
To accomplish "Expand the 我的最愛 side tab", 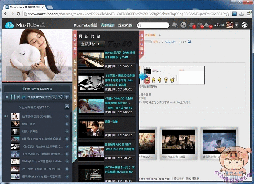I will (75, 70).
